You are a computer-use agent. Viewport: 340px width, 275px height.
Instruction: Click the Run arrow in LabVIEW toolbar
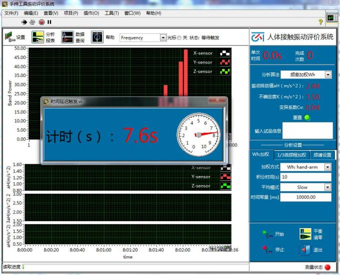point(24,22)
